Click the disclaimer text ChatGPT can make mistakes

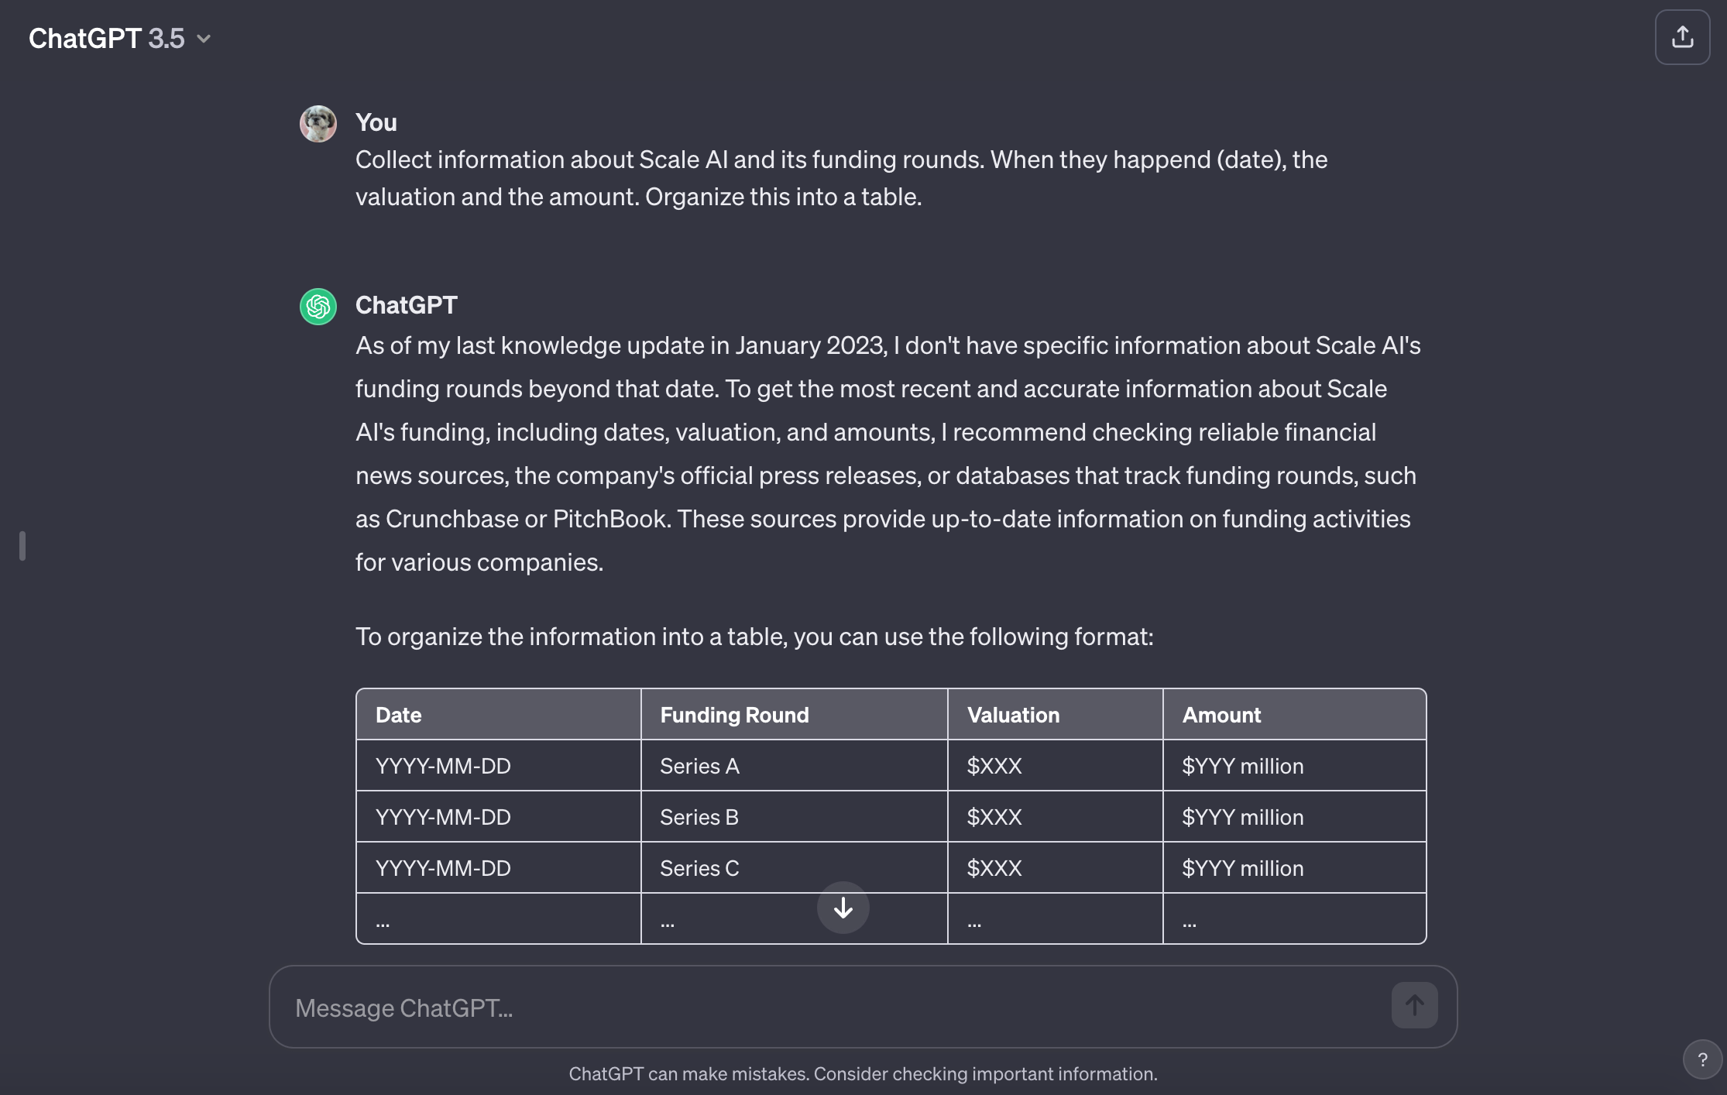coord(863,1073)
